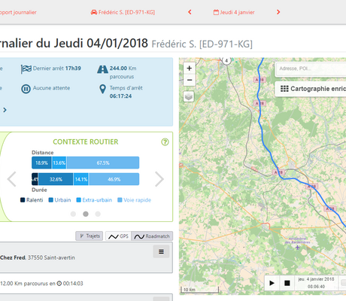This screenshot has height=301, width=346.
Task: Click the Adresse, POI search field
Action: click(x=311, y=68)
